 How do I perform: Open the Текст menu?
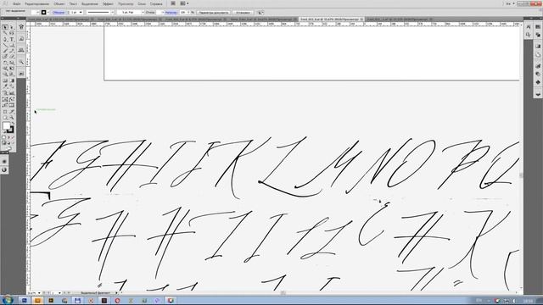point(73,3)
